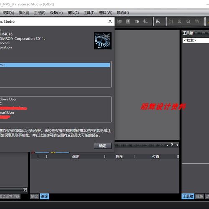Click the toolbar icon between lightning and zoom-fit
This screenshot has height=209, width=209.
(158, 22)
